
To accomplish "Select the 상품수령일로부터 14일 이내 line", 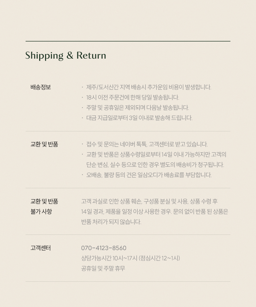I will [156, 154].
